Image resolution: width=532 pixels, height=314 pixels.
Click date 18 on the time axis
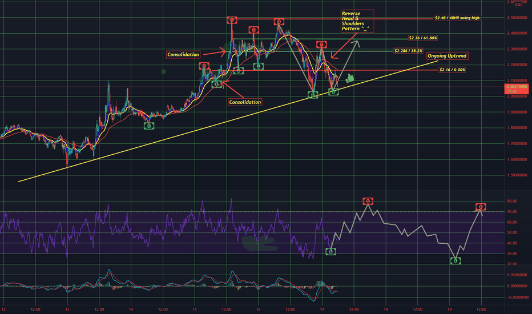(x=386, y=309)
